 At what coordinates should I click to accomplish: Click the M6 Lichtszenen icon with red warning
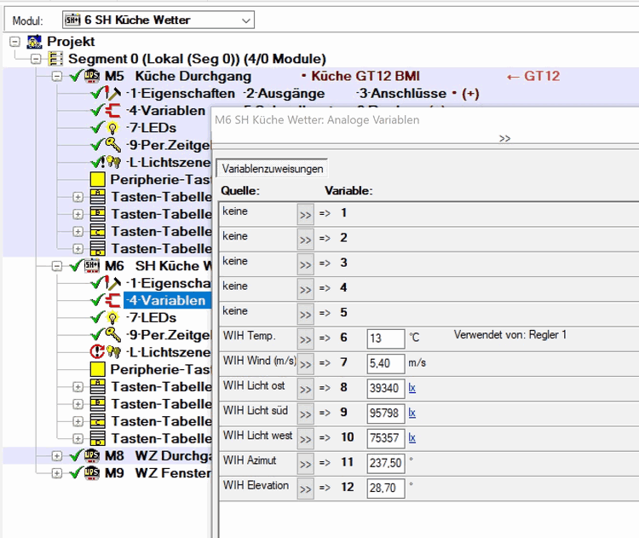tap(106, 352)
